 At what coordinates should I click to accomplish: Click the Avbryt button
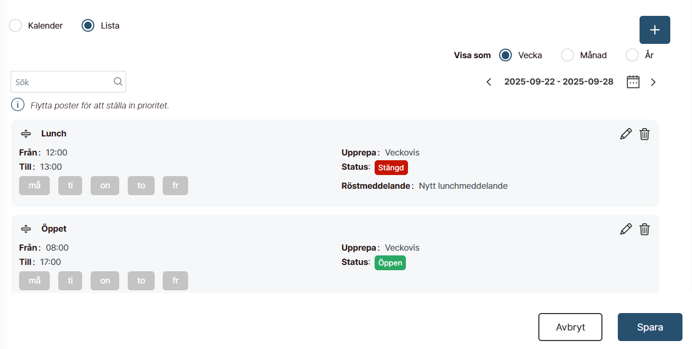point(570,327)
